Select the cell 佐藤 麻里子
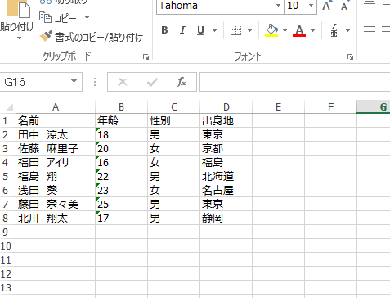390x298 pixels. (x=56, y=148)
